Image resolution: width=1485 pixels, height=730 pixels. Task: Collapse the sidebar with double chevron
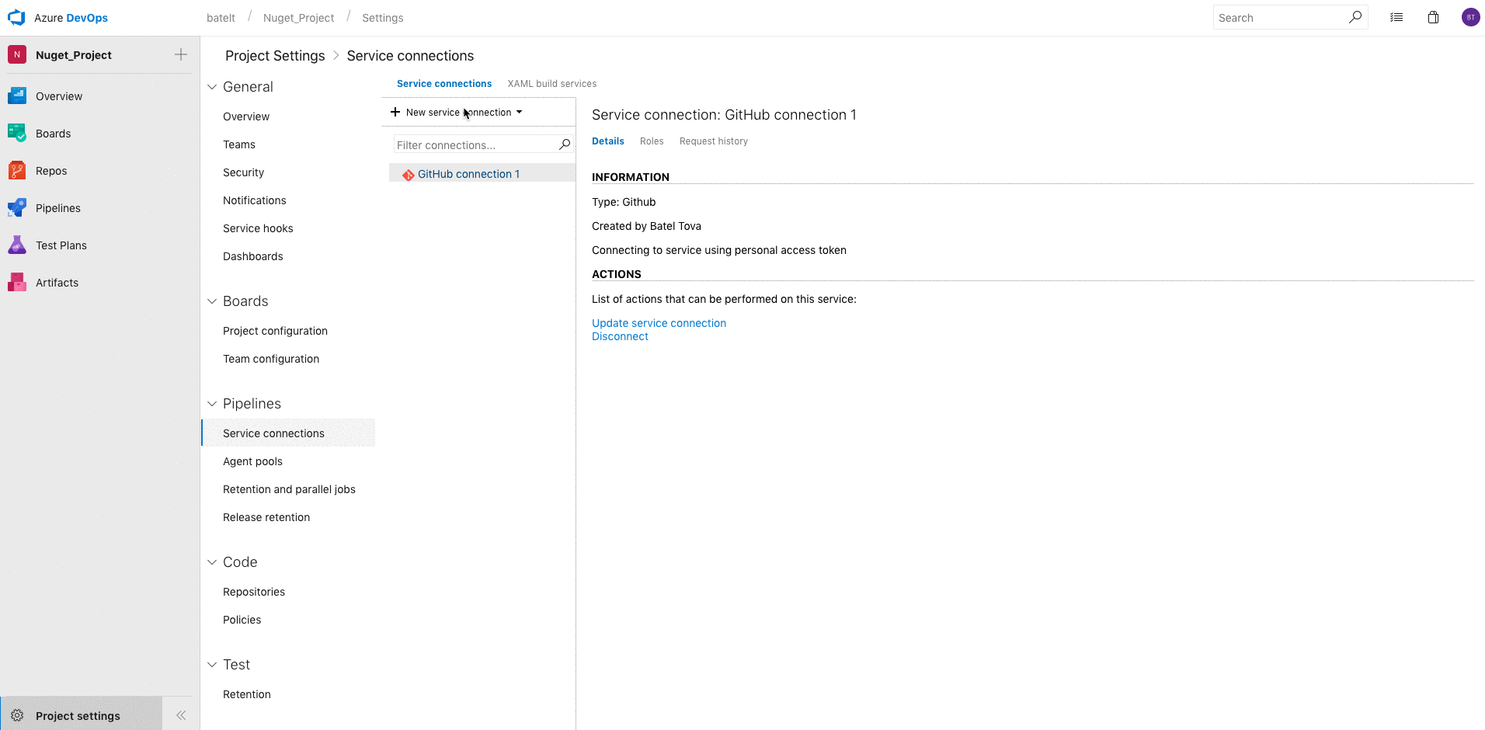(181, 715)
